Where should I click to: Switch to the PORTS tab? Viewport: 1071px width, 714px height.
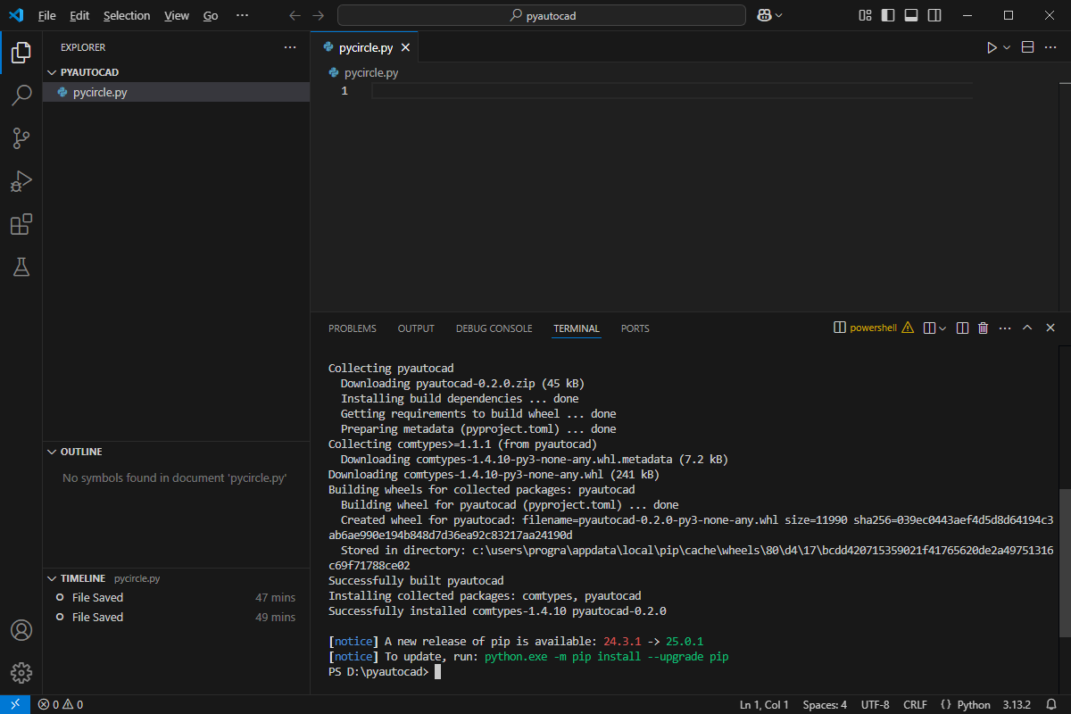(635, 328)
